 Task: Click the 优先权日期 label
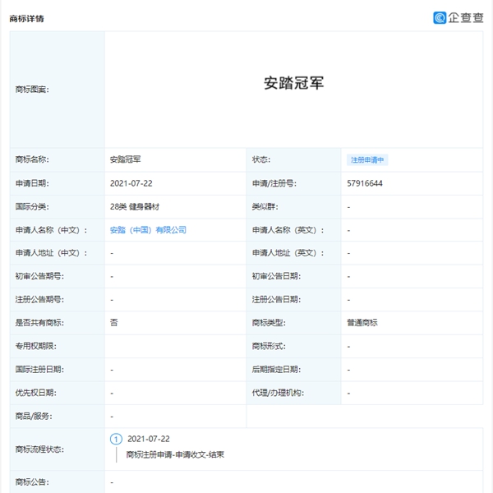coord(36,393)
